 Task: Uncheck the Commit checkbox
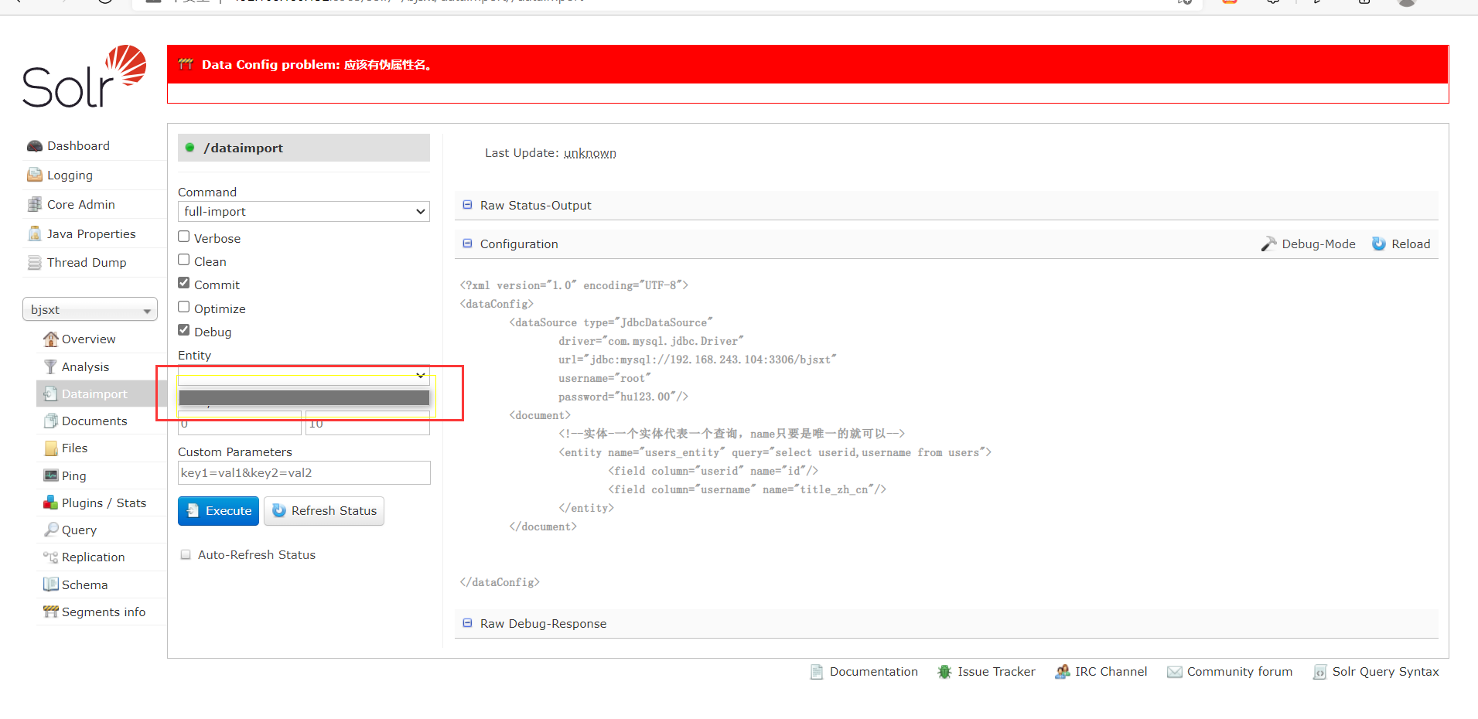coord(184,283)
